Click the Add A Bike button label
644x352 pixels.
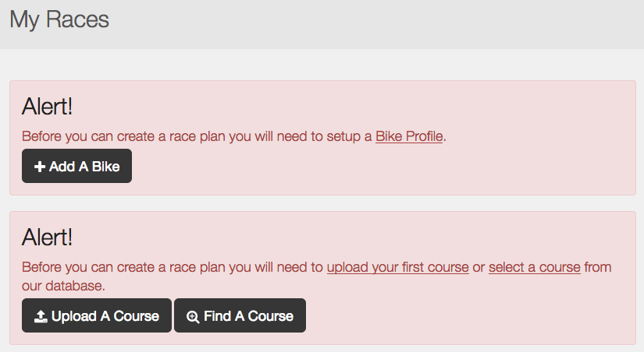click(84, 167)
